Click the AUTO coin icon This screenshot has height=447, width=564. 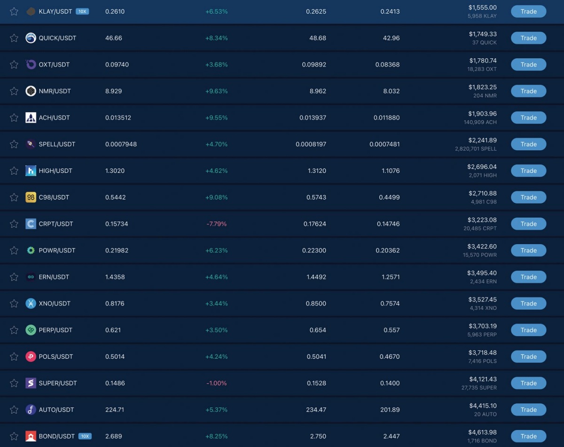click(x=31, y=409)
